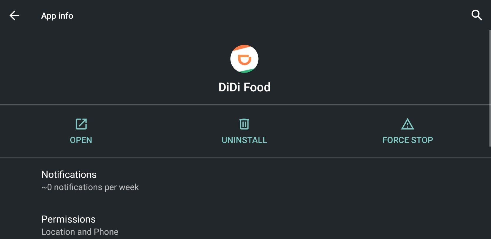Screen dimensions: 491x239
Task: Launch the app via OPEN label
Action: pyautogui.click(x=81, y=140)
